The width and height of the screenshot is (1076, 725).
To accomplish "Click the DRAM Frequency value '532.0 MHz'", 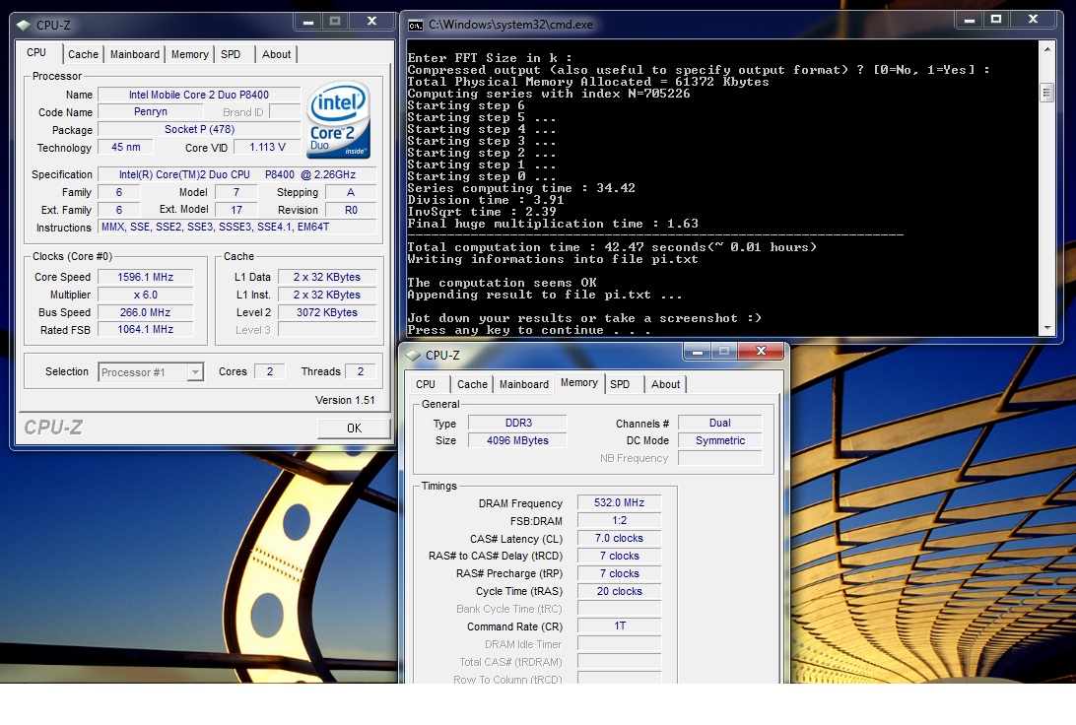I will (x=620, y=502).
